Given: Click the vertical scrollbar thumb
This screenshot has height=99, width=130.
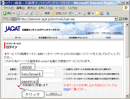Looking at the screenshot, I should [x=127, y=42].
